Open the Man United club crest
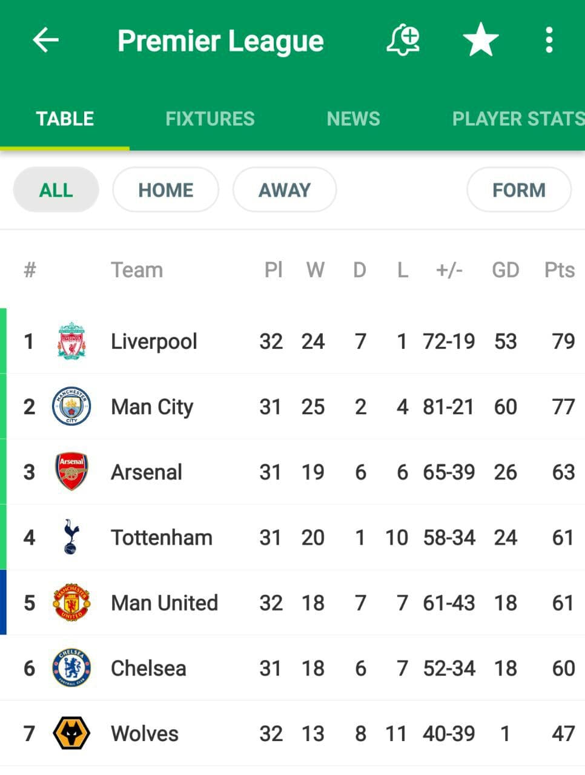The height and width of the screenshot is (775, 585). pyautogui.click(x=71, y=602)
